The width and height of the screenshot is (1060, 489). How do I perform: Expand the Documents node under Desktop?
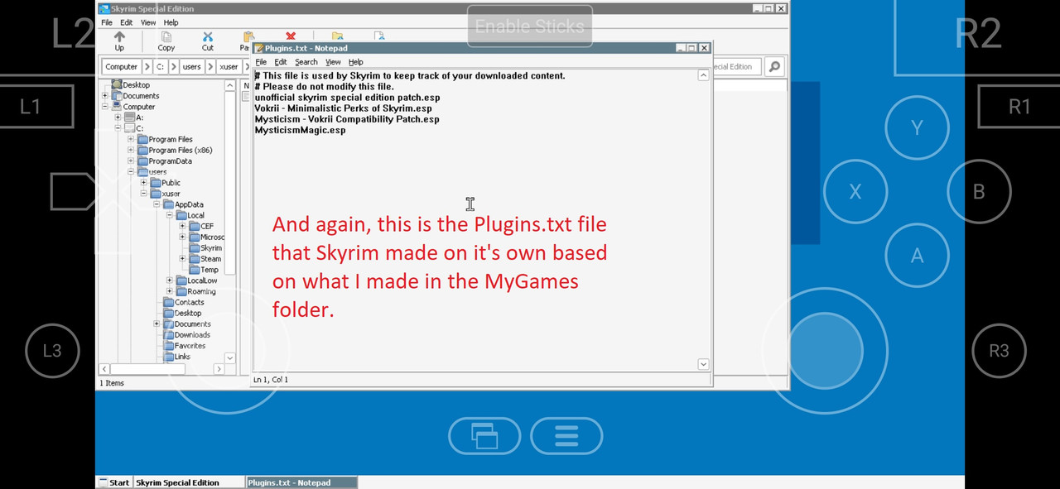click(x=105, y=96)
